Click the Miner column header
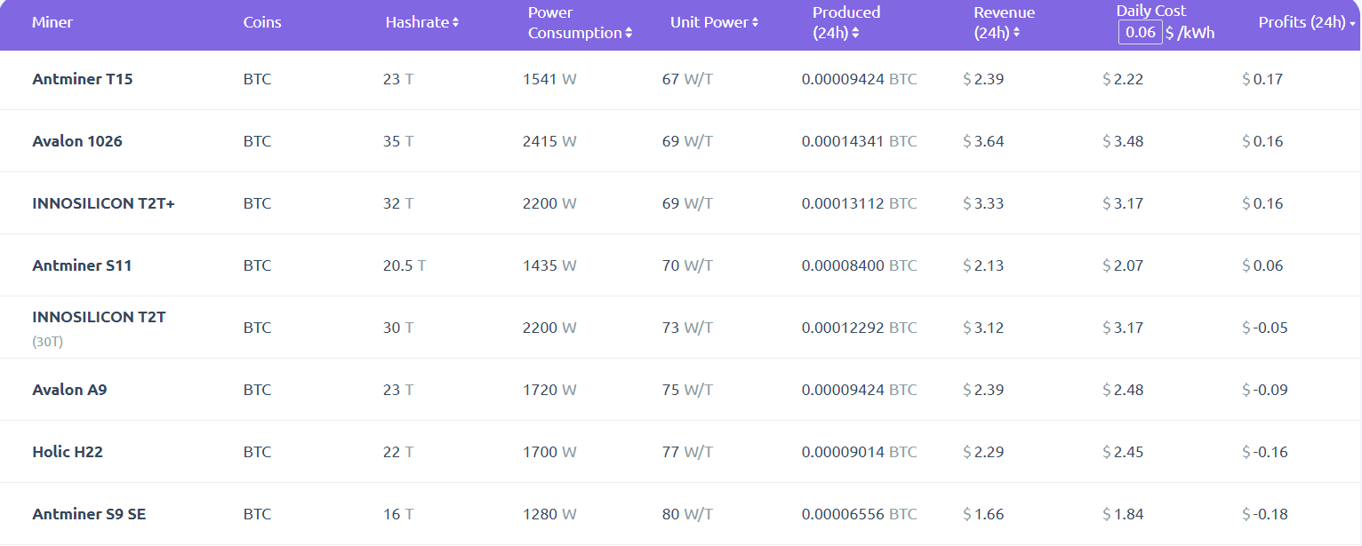 tap(52, 22)
